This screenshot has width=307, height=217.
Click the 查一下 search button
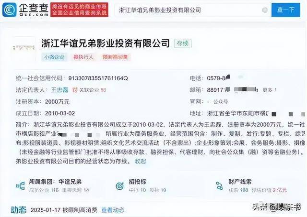point(286,10)
